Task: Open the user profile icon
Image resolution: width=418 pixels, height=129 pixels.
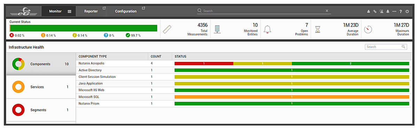Action: coord(369,11)
